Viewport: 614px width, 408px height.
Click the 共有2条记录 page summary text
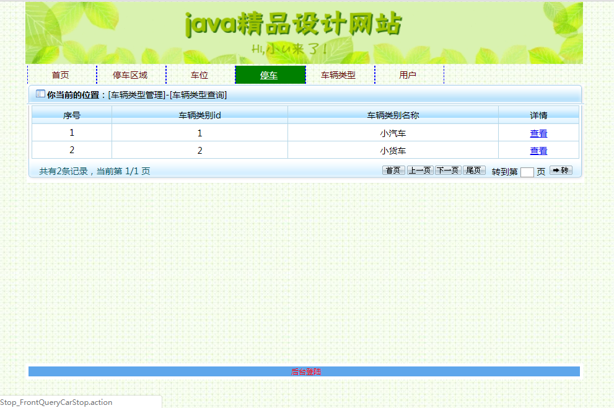click(x=94, y=171)
